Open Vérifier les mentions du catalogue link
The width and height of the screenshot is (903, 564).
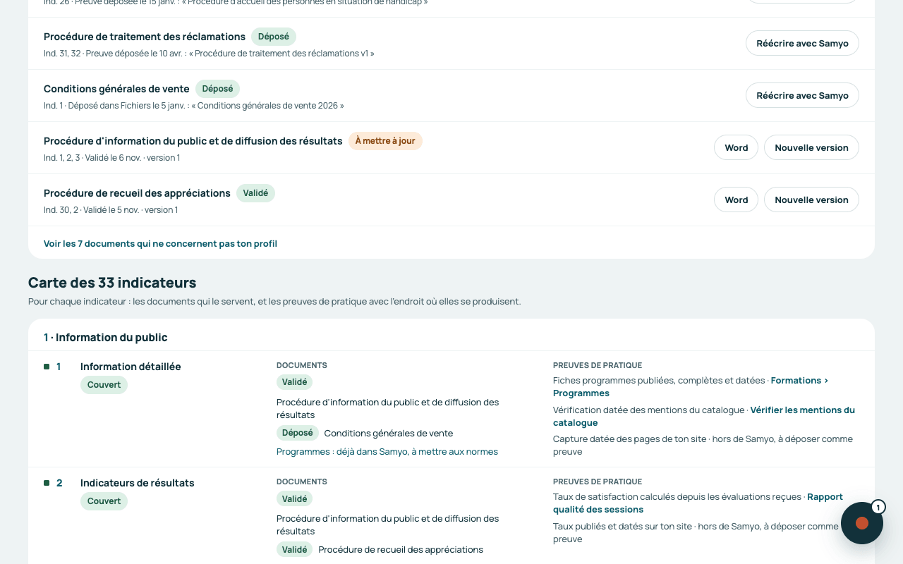pos(704,417)
